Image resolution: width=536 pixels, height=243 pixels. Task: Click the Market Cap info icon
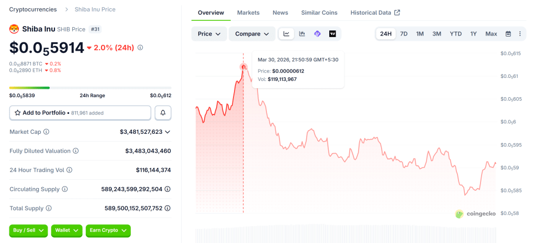(x=46, y=132)
